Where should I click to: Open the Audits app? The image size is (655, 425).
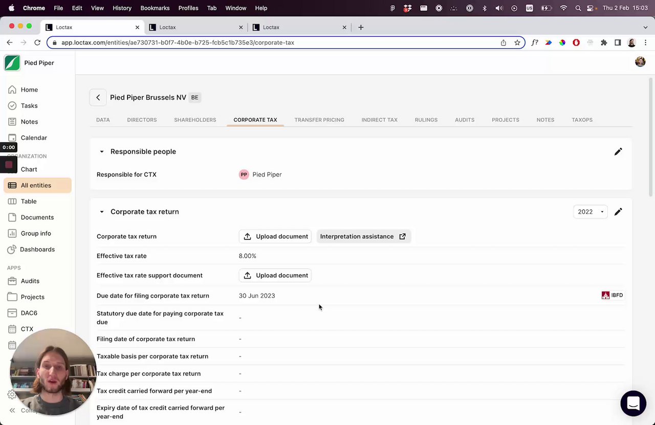pos(30,281)
